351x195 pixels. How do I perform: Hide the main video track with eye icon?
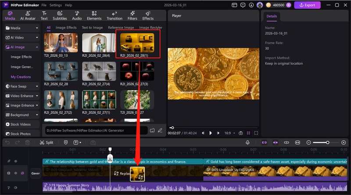tap(16, 173)
